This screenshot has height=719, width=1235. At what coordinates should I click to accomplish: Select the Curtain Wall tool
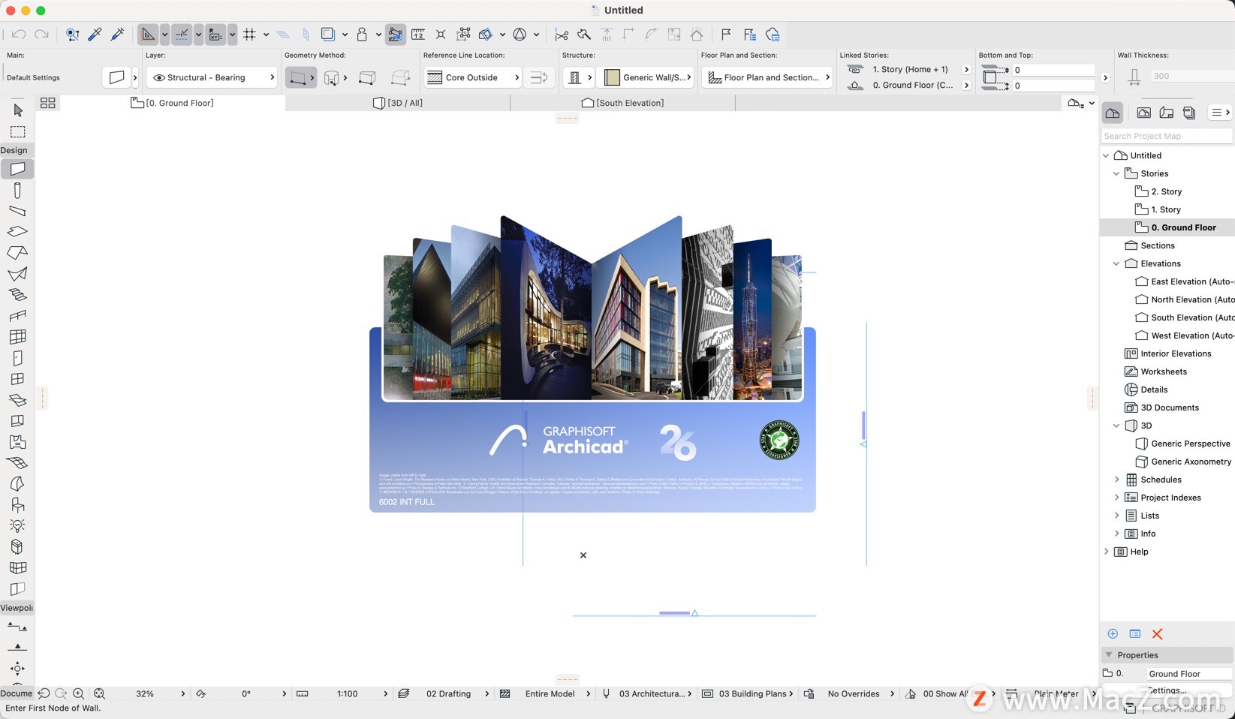(x=18, y=337)
